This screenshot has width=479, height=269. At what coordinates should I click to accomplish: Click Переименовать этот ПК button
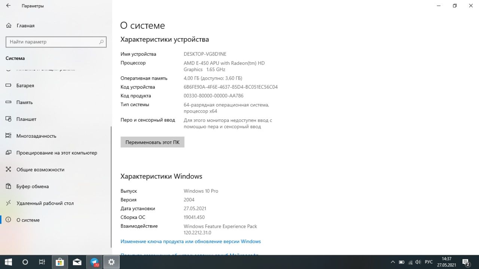click(152, 142)
